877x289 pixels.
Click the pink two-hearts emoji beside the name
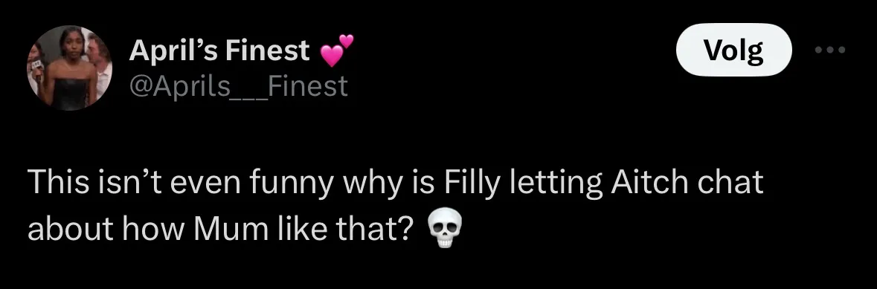337,51
